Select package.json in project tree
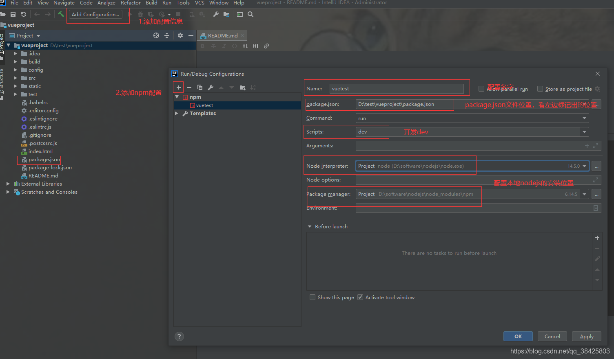Image resolution: width=614 pixels, height=359 pixels. pos(44,159)
